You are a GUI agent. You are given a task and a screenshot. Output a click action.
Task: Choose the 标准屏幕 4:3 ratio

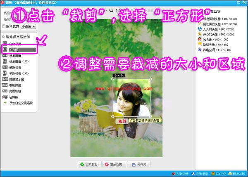pyautogui.click(x=17, y=55)
